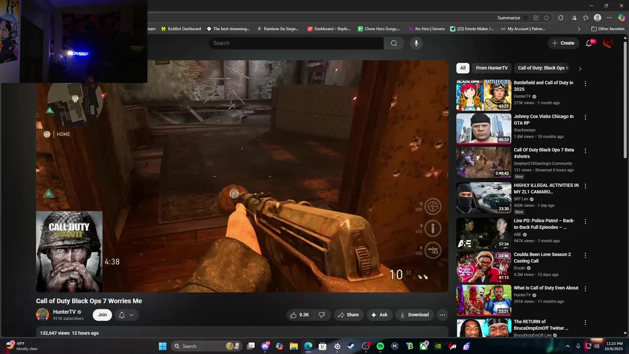Open clock showing 11:25 PM
The image size is (629, 354).
coord(614,346)
